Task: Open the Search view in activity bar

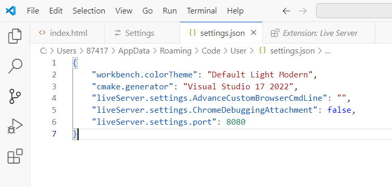Action: point(15,66)
